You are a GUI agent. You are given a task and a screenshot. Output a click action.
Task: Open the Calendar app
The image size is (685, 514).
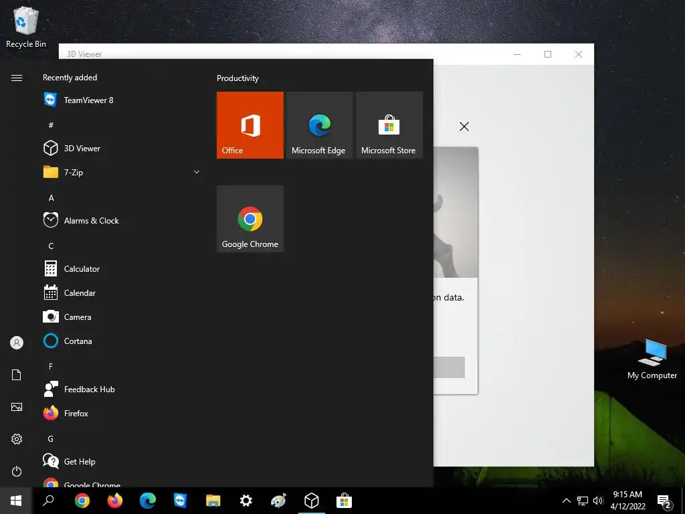[120, 293]
